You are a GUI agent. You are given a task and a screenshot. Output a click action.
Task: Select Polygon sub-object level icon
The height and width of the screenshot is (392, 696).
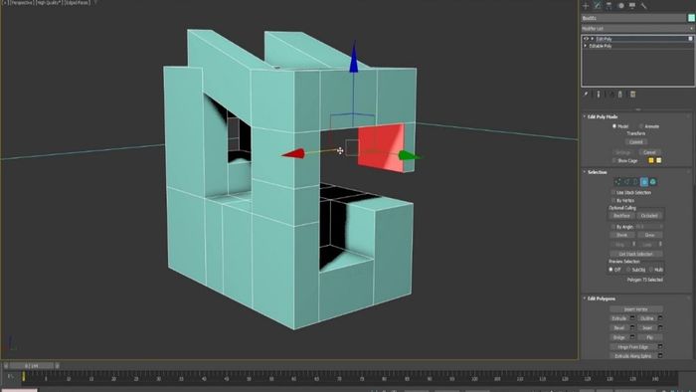tap(644, 181)
